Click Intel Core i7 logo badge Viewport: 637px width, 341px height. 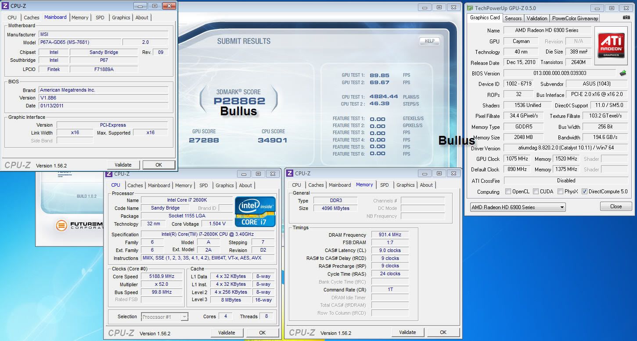[x=255, y=211]
